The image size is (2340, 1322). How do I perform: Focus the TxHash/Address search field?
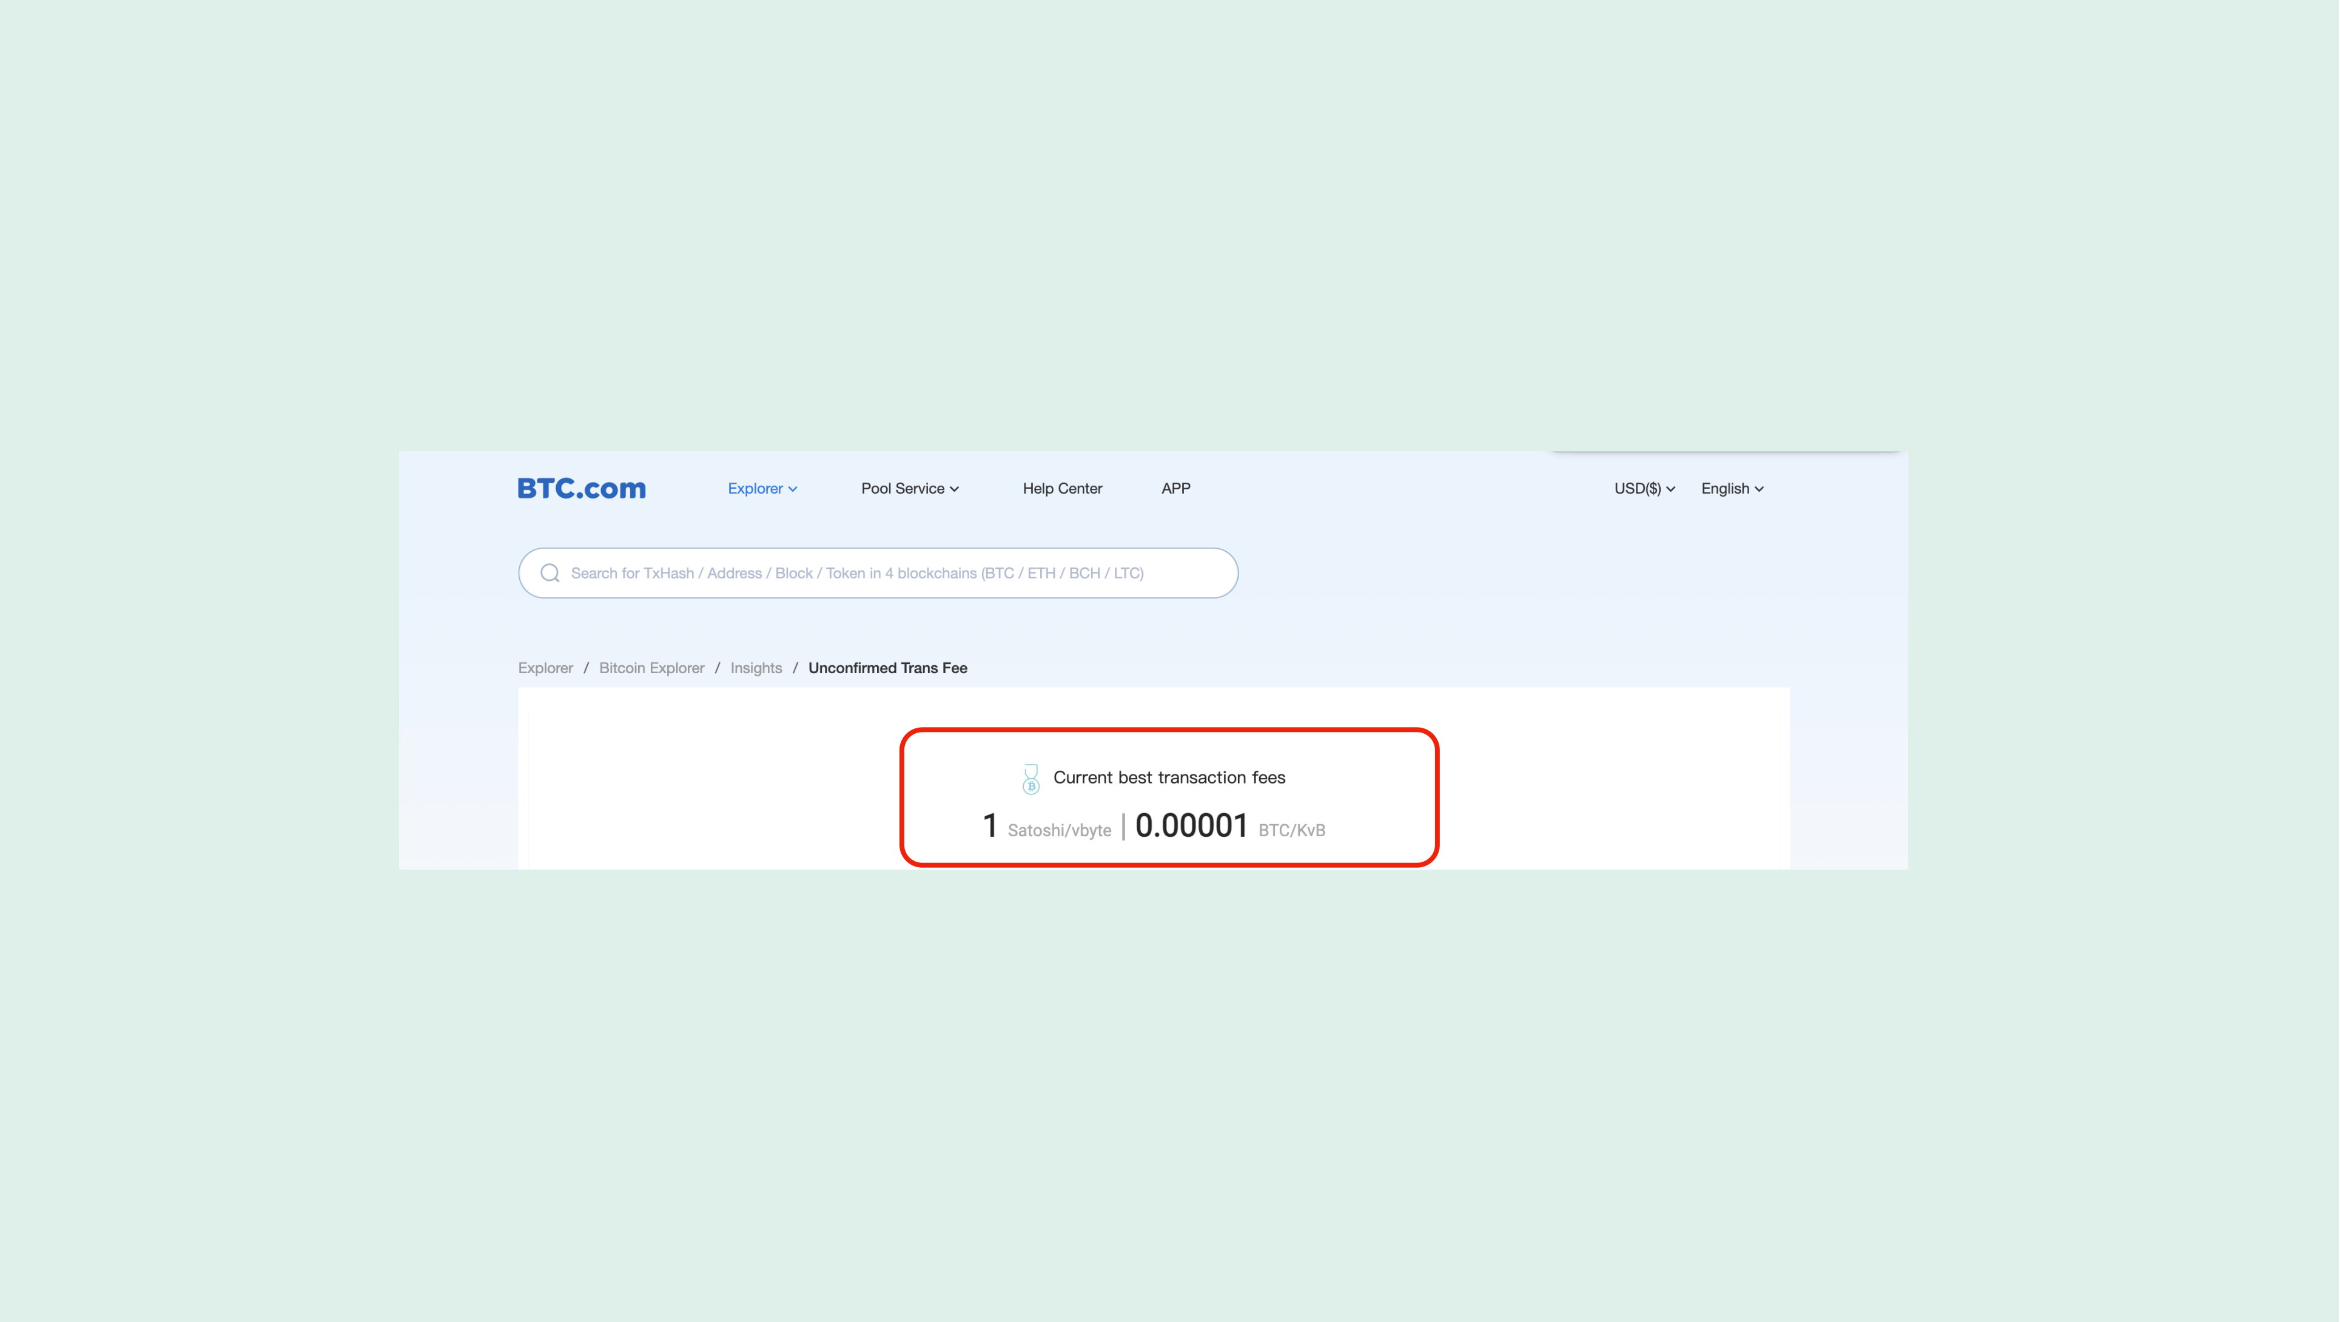point(878,573)
